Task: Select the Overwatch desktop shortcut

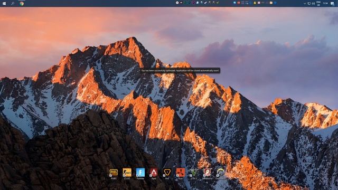Action: pos(220,174)
